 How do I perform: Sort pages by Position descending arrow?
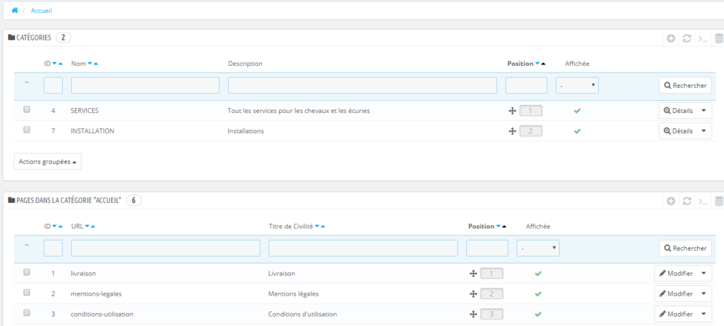pos(498,226)
